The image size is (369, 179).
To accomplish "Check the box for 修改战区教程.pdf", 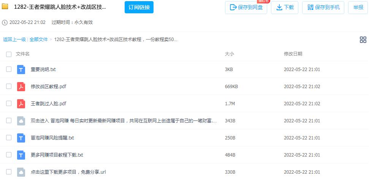I will coord(9,86).
